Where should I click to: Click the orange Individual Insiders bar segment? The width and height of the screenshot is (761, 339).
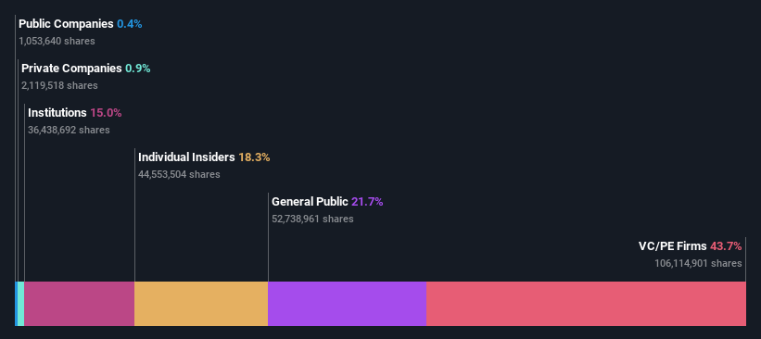coord(201,304)
